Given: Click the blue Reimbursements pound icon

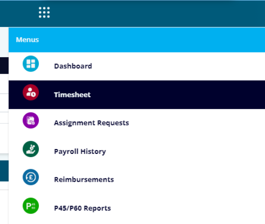Looking at the screenshot, I should pos(31,177).
